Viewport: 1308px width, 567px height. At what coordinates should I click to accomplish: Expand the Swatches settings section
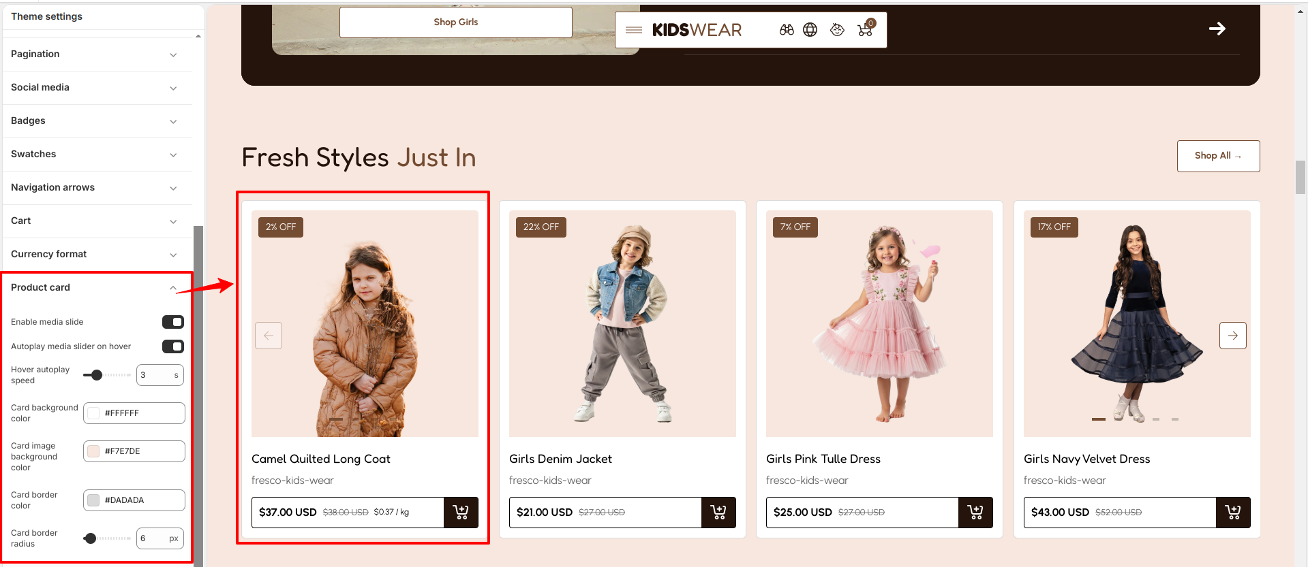[97, 155]
